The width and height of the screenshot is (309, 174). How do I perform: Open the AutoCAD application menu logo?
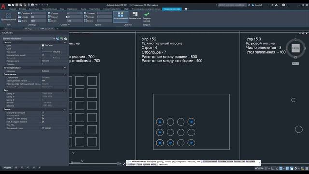(x=3, y=6)
